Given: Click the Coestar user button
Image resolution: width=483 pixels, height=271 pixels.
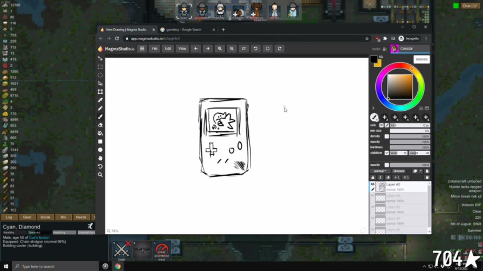Looking at the screenshot, I should (410, 49).
